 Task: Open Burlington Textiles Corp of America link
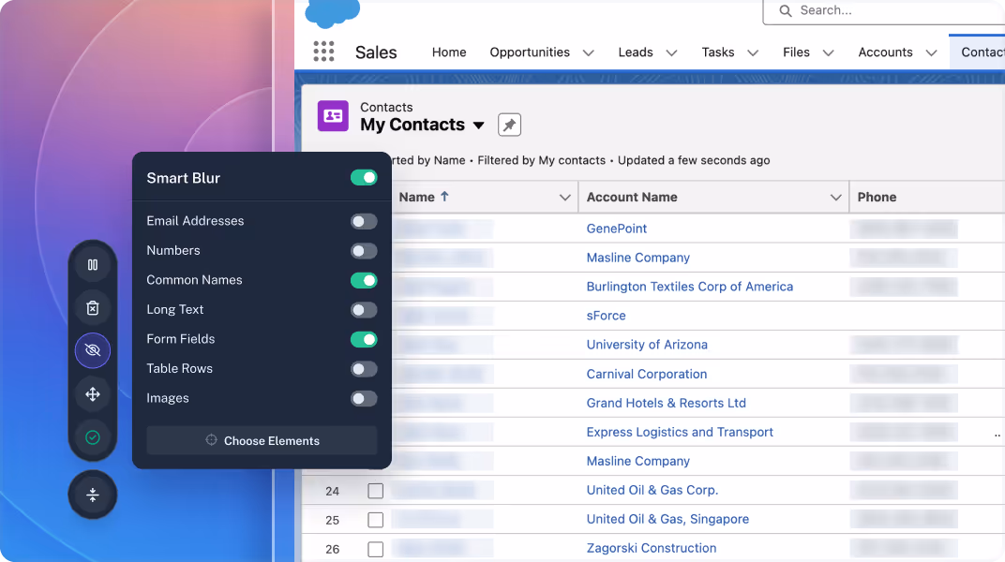690,286
